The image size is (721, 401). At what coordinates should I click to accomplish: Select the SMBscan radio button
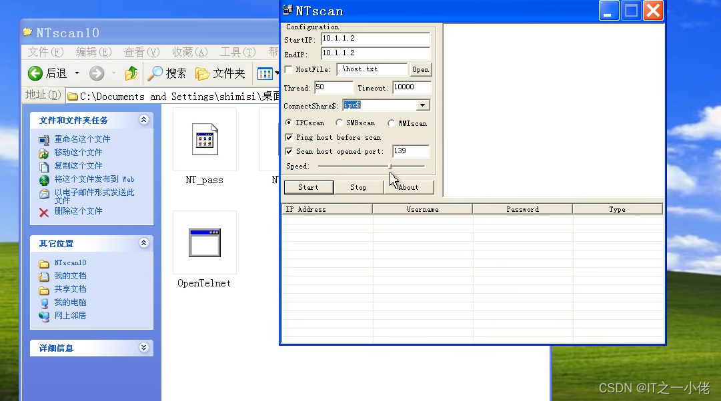pyautogui.click(x=339, y=123)
